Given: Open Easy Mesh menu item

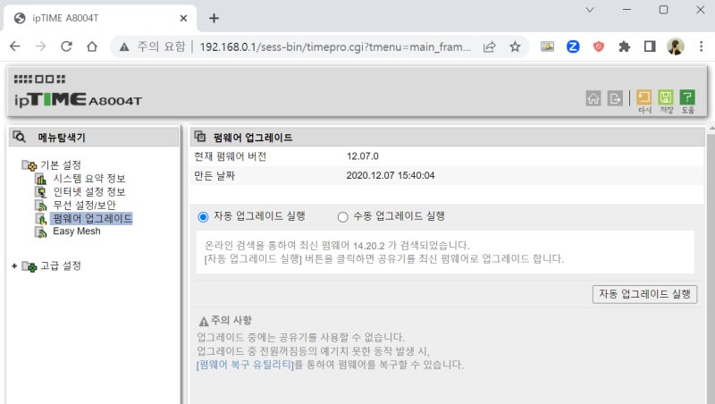Looking at the screenshot, I should pos(77,231).
